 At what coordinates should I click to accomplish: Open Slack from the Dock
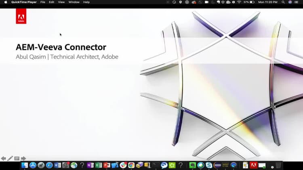(123, 165)
